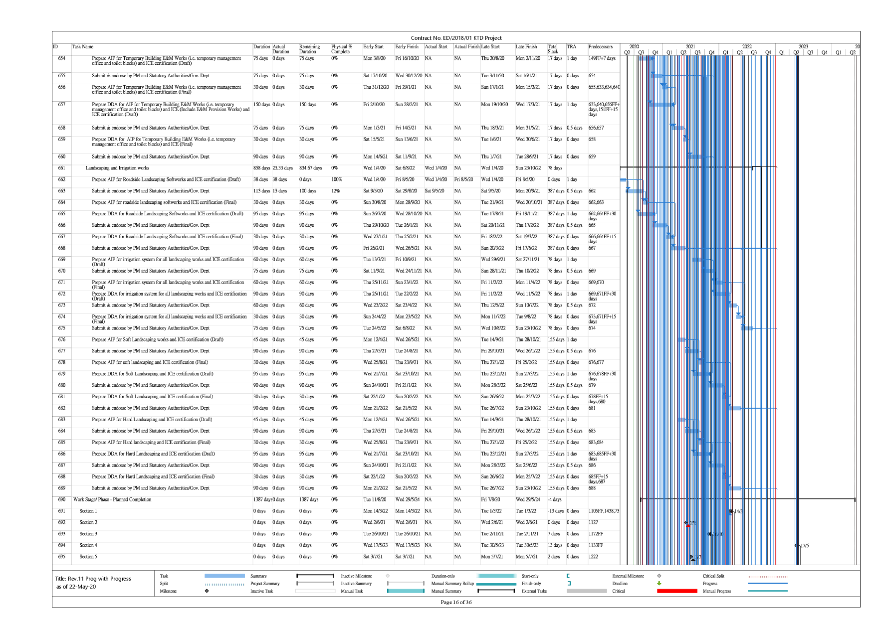This screenshot has width=875, height=618.
Task: Click the red Critical bar swatch
Action: pos(677,591)
